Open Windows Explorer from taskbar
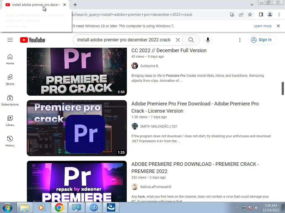The width and height of the screenshot is (285, 213). coord(24,207)
